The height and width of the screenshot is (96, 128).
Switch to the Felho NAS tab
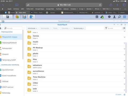tap(22, 13)
